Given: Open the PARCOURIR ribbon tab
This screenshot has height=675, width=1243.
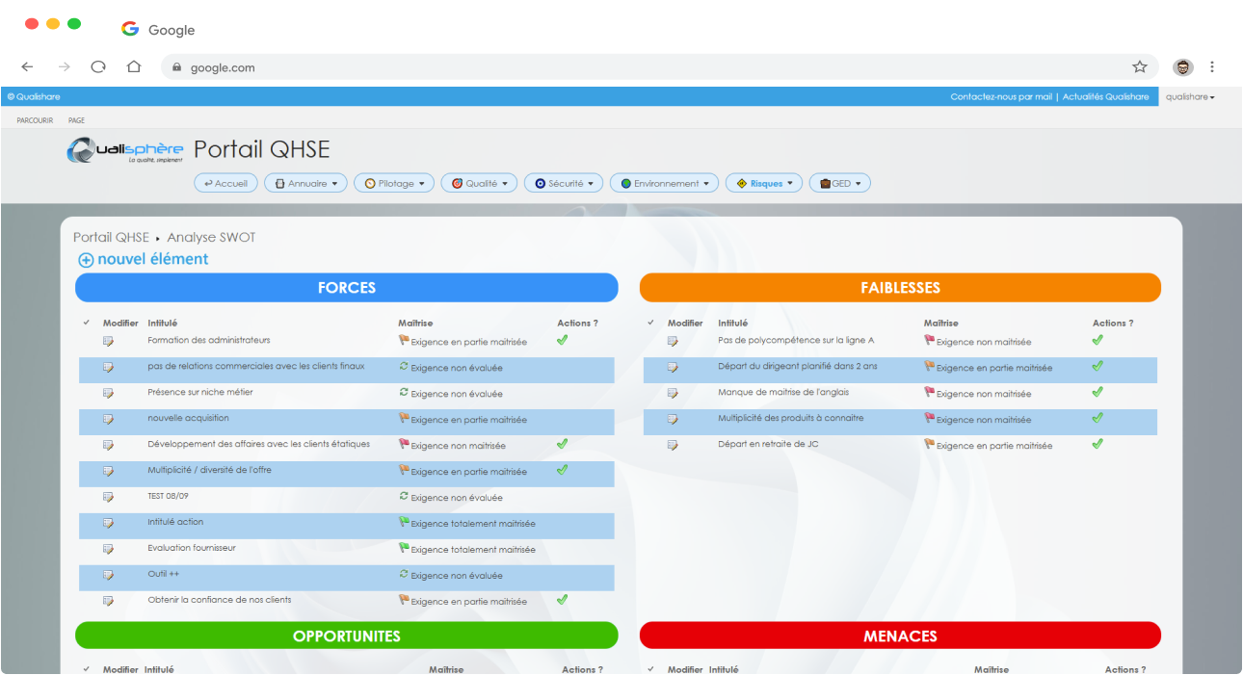Looking at the screenshot, I should (35, 120).
